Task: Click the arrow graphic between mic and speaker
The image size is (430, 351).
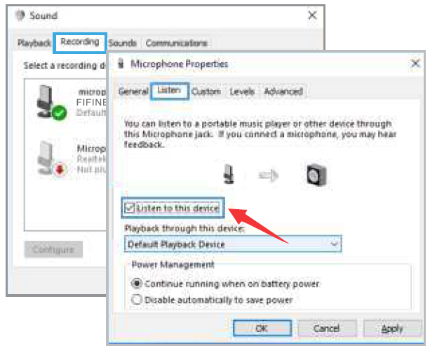Action: coord(269,175)
